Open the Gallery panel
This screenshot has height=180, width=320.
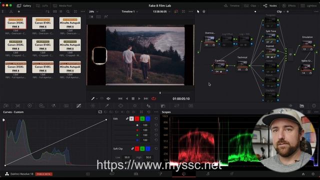click(x=24, y=5)
